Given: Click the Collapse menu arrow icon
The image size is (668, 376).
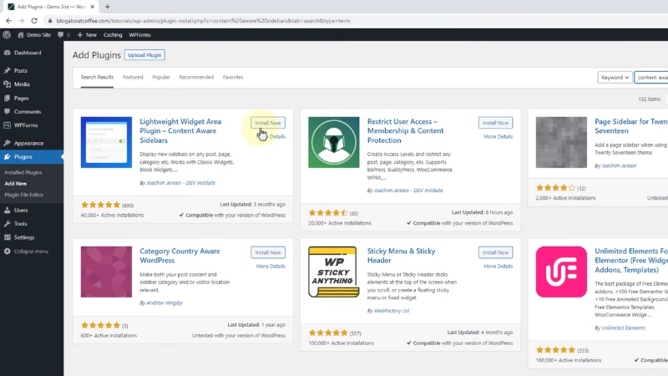Looking at the screenshot, I should (x=8, y=252).
